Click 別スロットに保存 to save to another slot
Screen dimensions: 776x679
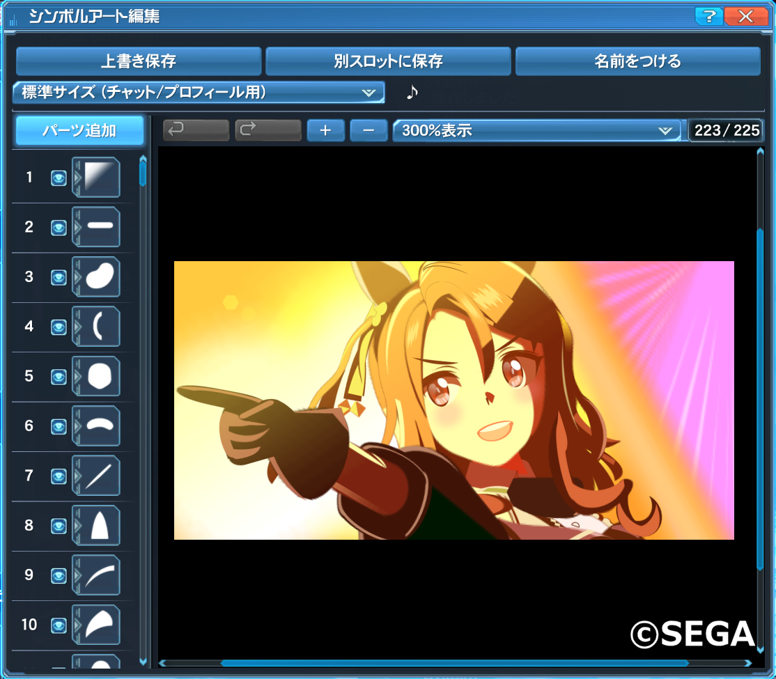click(x=388, y=61)
